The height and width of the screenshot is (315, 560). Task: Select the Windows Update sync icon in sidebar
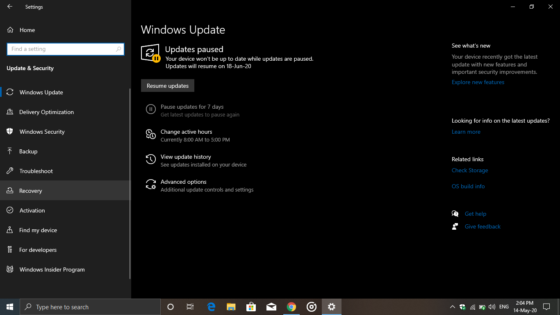coord(10,92)
